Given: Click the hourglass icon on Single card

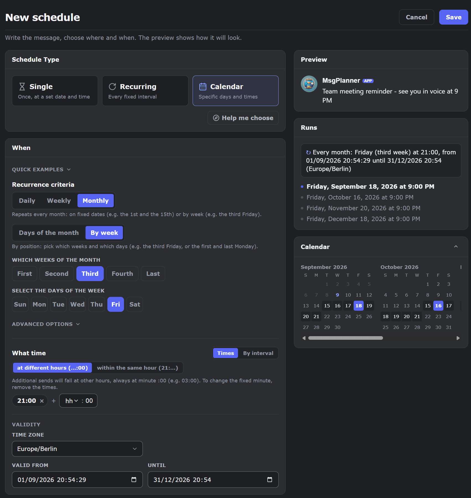Looking at the screenshot, I should pos(22,87).
